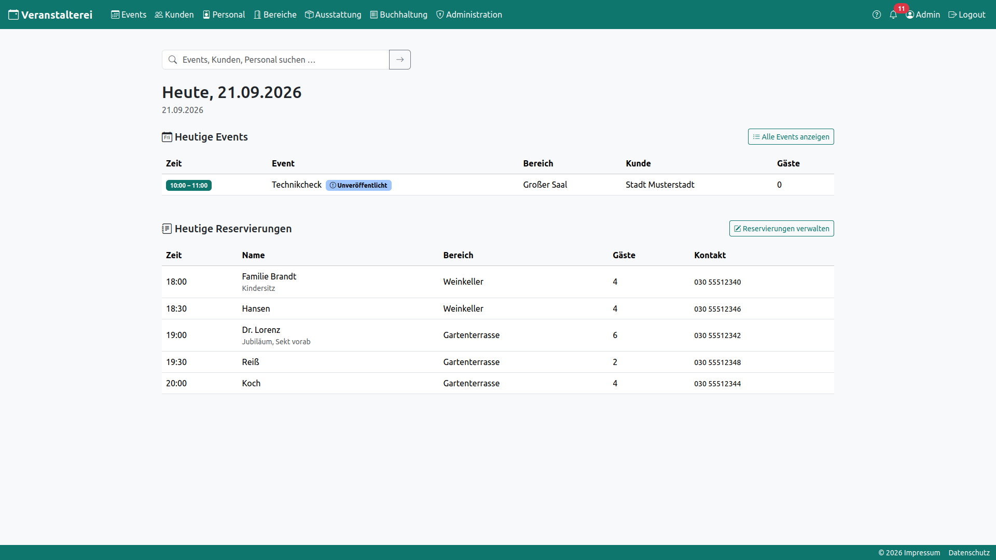Image resolution: width=996 pixels, height=560 pixels.
Task: Show all events via Alle Events anzeigen
Action: pos(791,137)
